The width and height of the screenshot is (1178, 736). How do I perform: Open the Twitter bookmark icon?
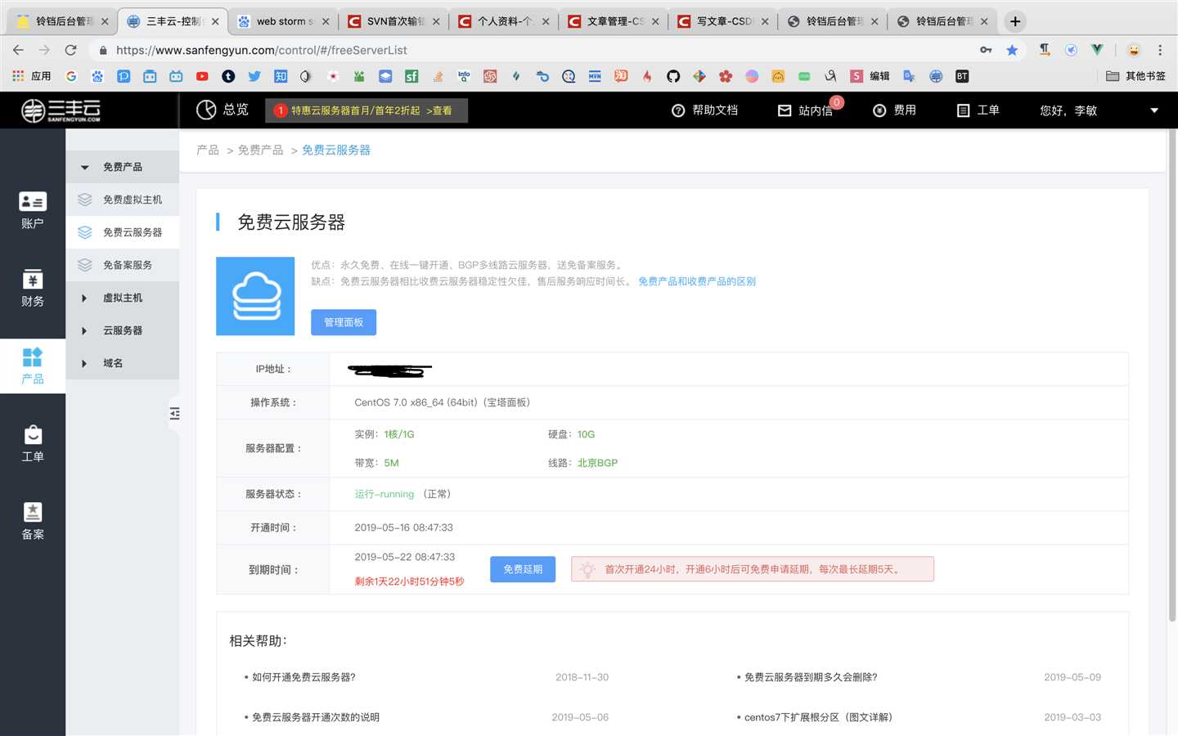coord(254,76)
